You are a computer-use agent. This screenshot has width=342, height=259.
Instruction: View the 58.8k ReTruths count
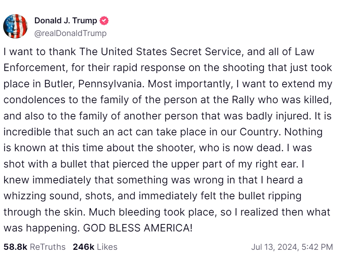point(16,247)
